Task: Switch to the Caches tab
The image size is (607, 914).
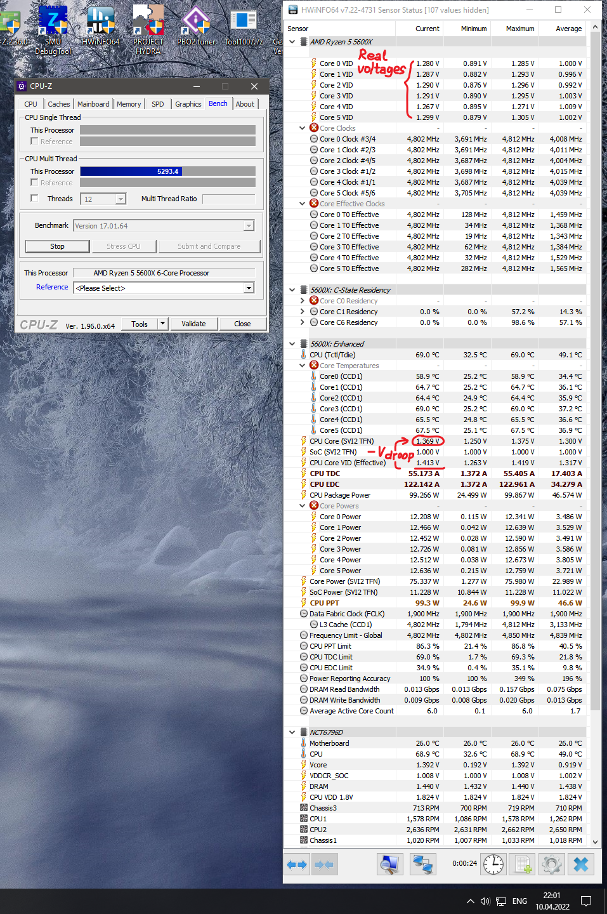Action: (59, 104)
